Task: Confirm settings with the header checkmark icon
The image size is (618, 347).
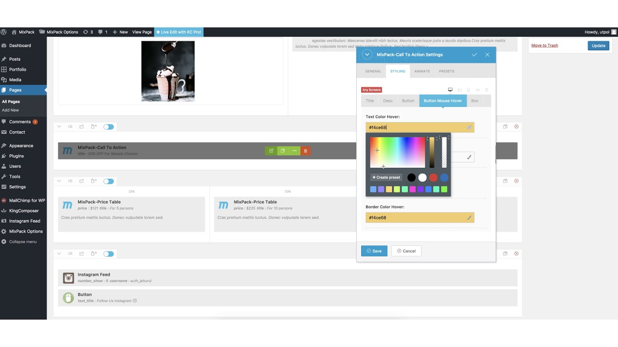Action: pos(474,54)
